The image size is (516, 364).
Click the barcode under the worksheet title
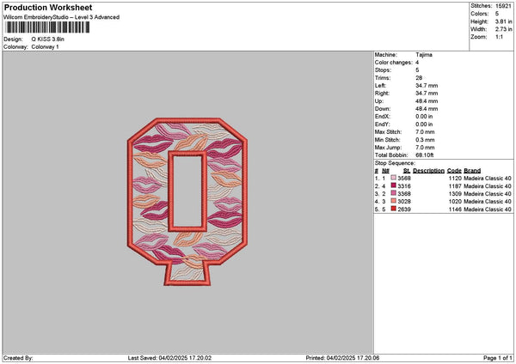pyautogui.click(x=47, y=27)
